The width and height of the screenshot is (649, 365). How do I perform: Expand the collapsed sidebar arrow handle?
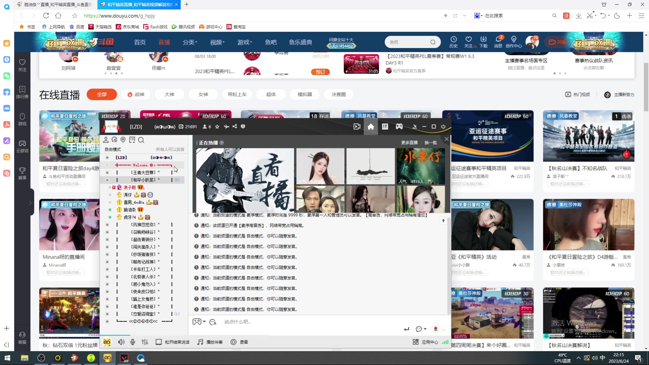(30, 203)
